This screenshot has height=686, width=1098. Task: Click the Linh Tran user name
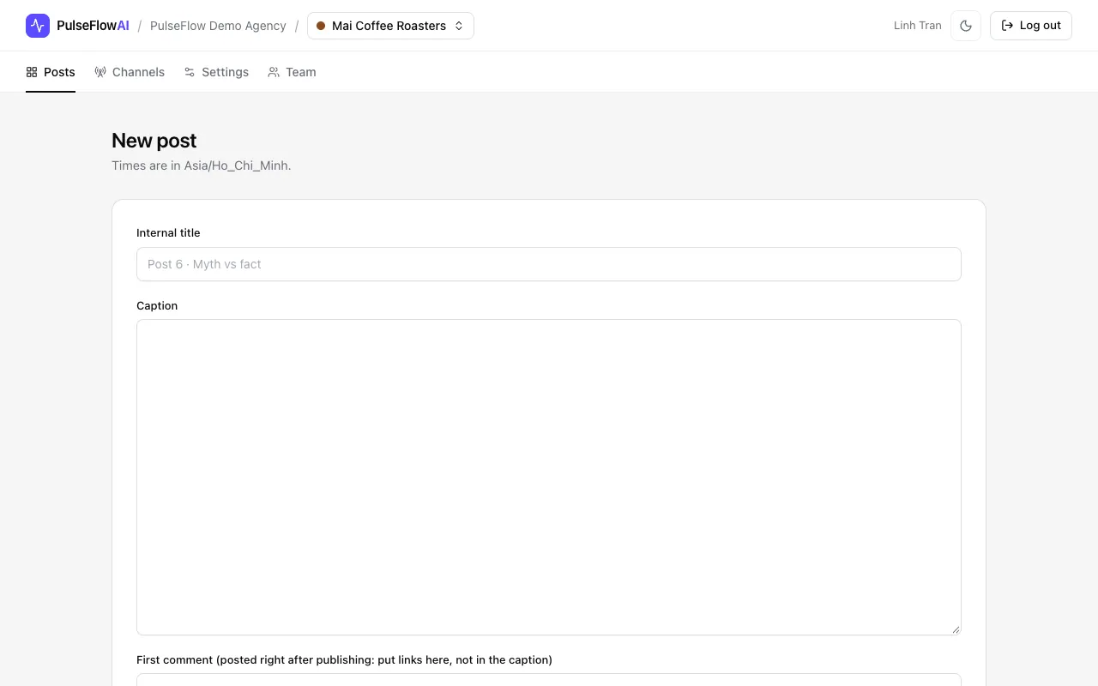pos(918,26)
